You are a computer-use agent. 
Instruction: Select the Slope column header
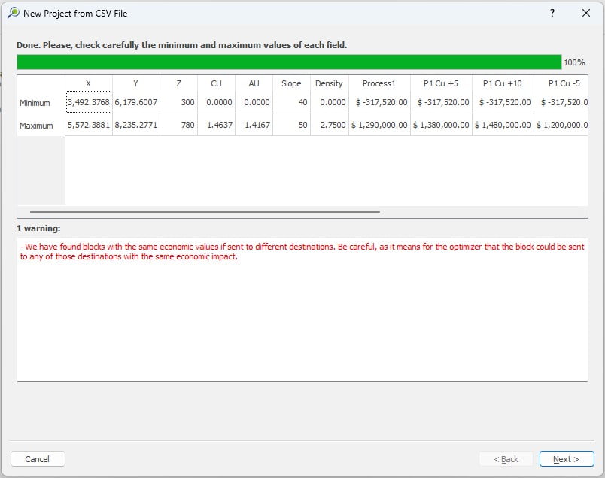[x=291, y=83]
